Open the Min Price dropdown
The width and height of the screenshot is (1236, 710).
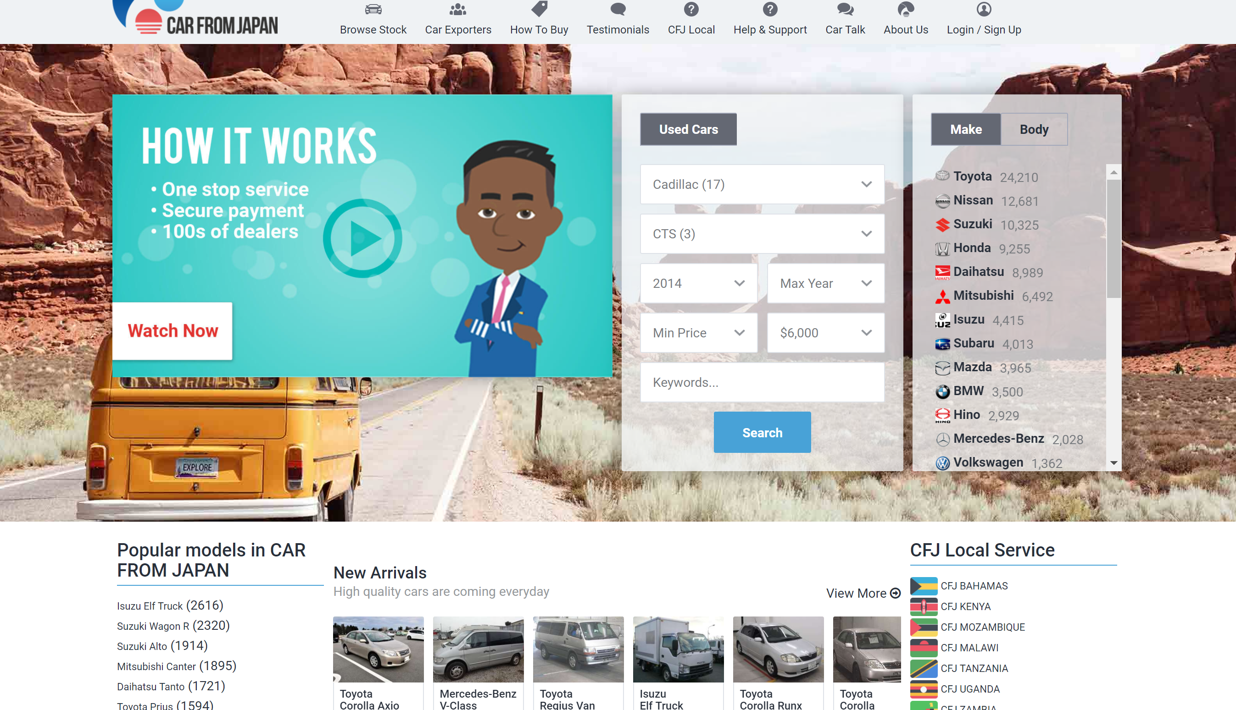(698, 333)
